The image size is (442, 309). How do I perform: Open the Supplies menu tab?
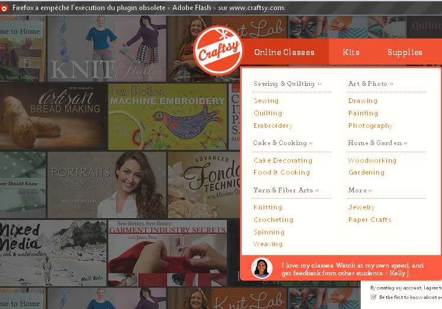click(405, 52)
